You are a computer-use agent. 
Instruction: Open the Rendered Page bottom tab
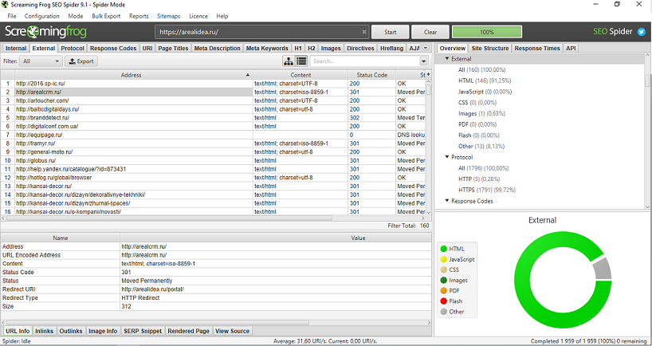[x=188, y=331]
